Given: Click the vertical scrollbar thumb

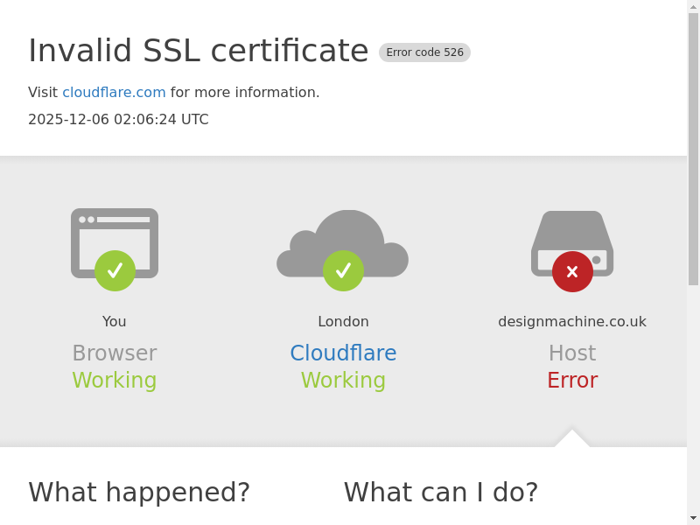Looking at the screenshot, I should (693, 149).
